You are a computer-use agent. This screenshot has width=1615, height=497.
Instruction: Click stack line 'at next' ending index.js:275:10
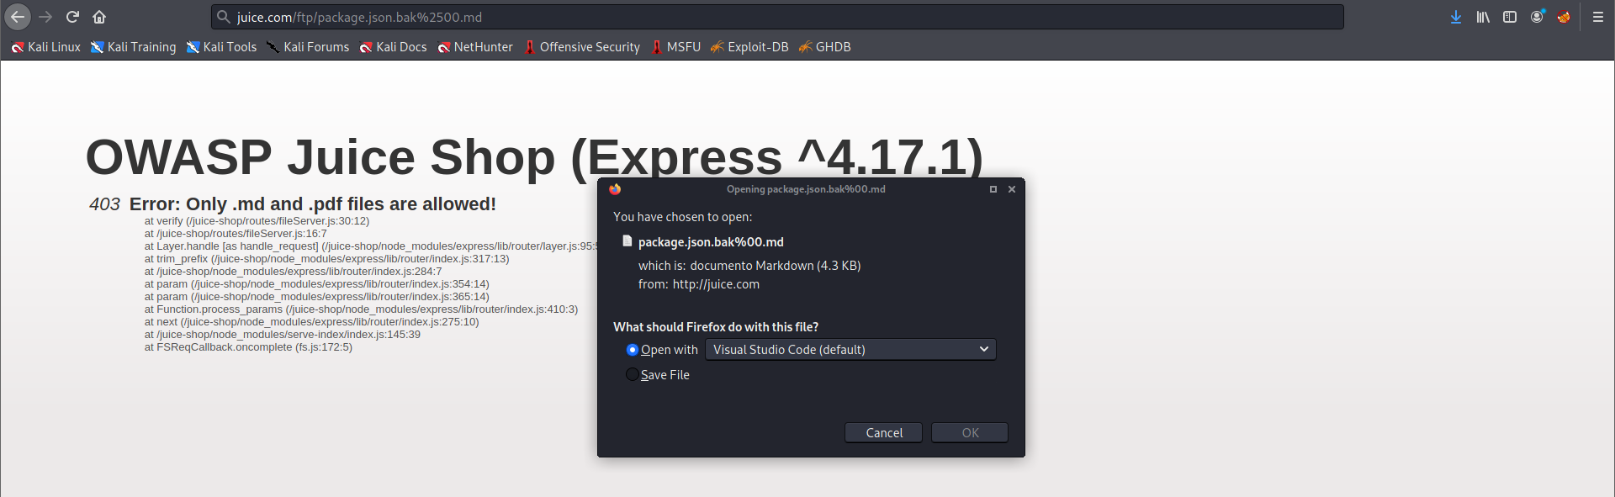[311, 322]
